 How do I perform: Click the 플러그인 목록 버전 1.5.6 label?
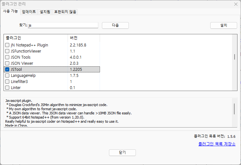(215, 136)
